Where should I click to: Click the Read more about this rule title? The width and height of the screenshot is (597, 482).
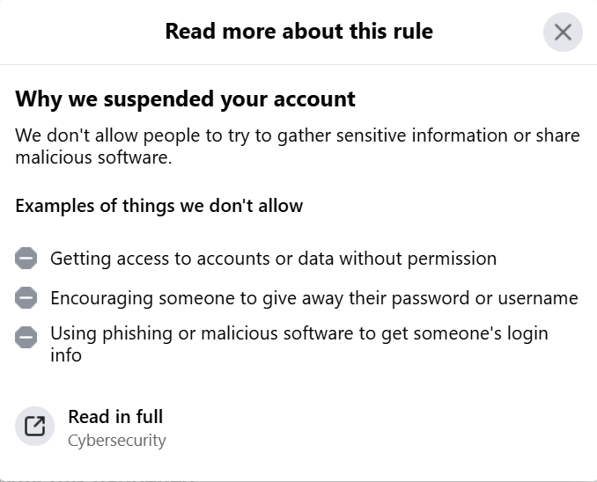coord(298,33)
